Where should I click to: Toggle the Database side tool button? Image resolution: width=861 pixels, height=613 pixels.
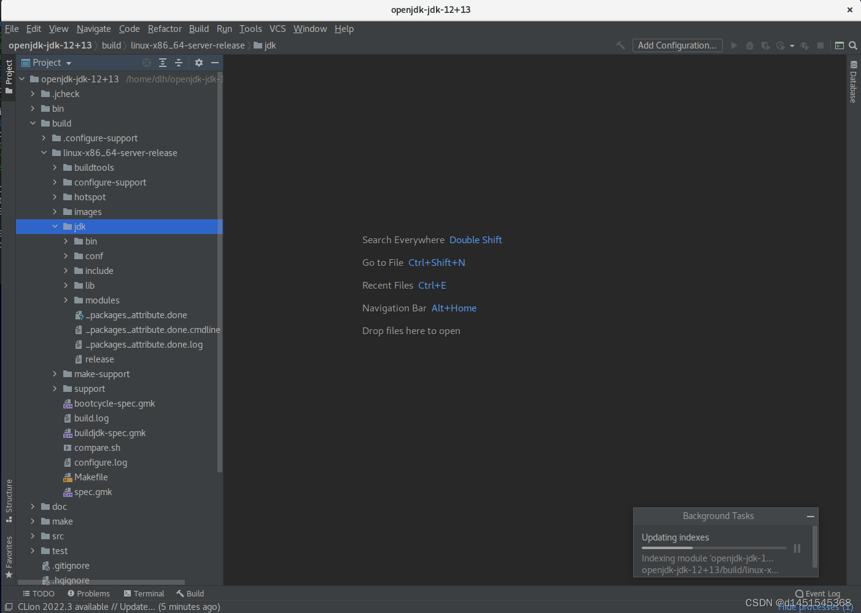854,81
